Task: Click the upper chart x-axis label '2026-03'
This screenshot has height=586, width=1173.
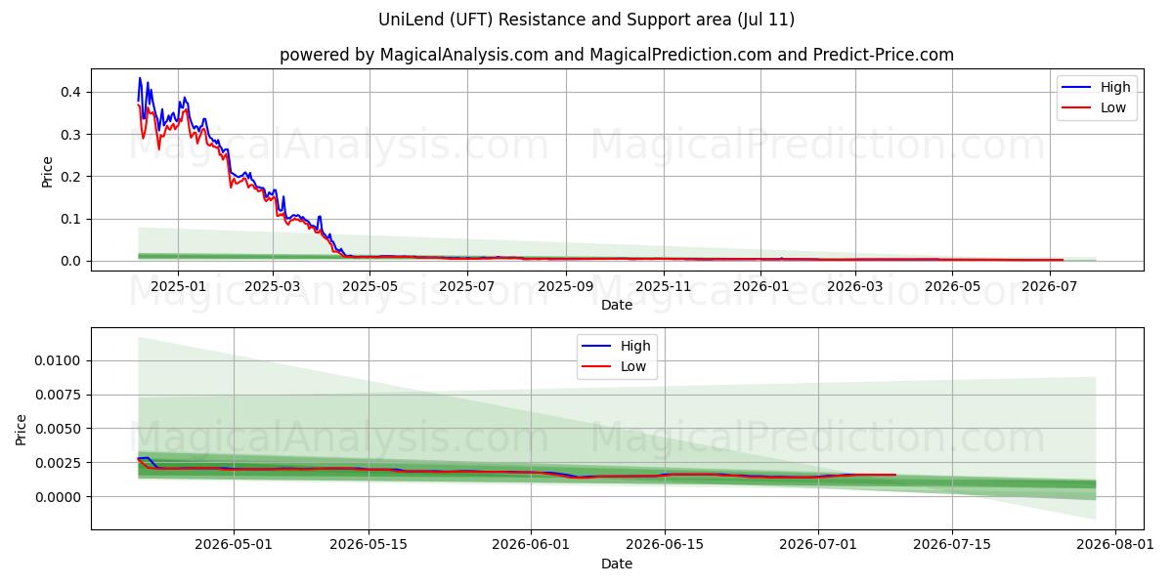Action: point(855,286)
